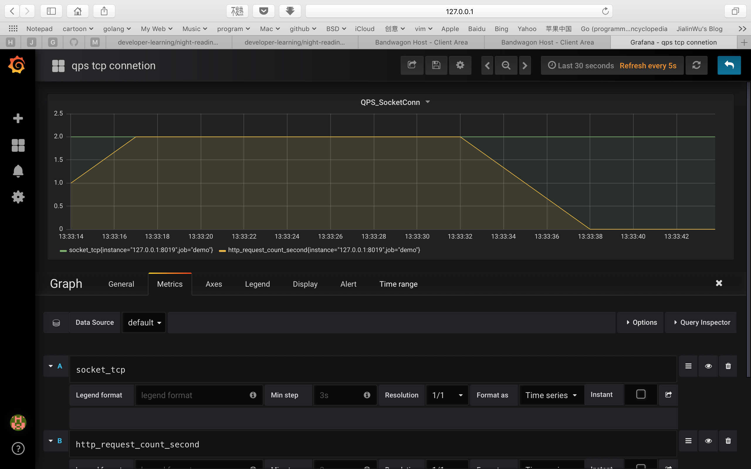Shift time range backward with left arrow
751x469 pixels.
pos(487,65)
